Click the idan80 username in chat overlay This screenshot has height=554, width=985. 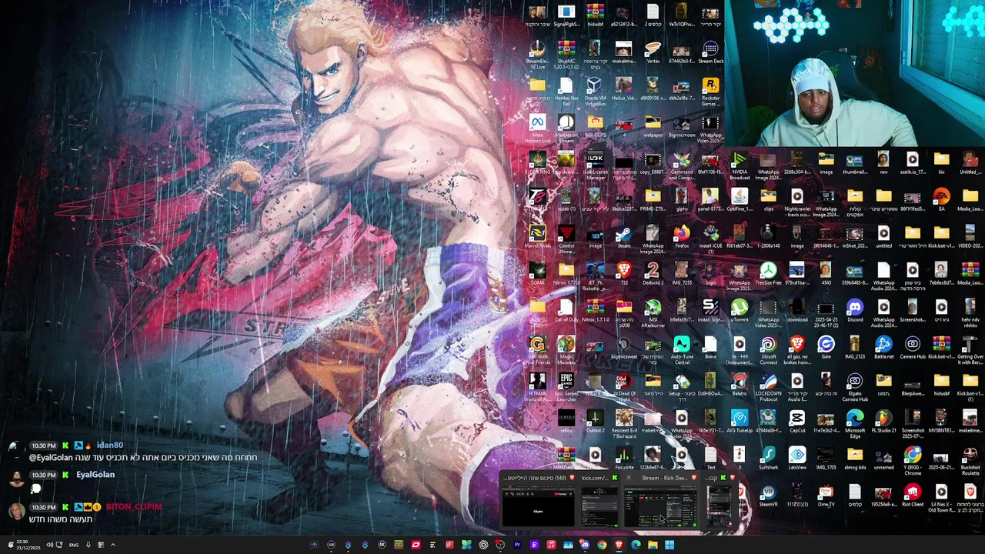110,445
